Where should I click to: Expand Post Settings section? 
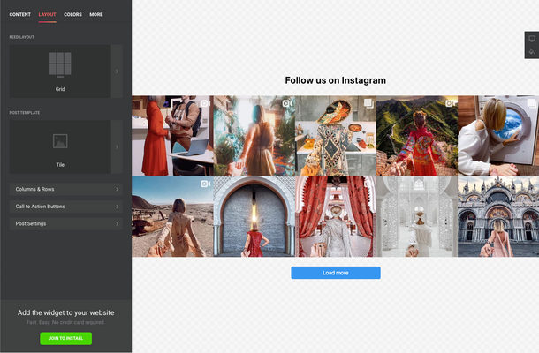[x=66, y=223]
